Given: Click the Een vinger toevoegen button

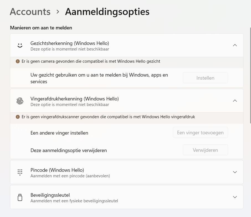Looking at the screenshot, I should click(200, 133).
